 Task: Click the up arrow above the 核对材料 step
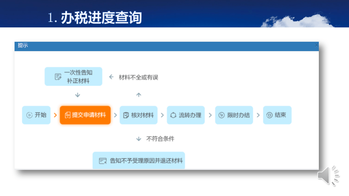(x=139, y=95)
